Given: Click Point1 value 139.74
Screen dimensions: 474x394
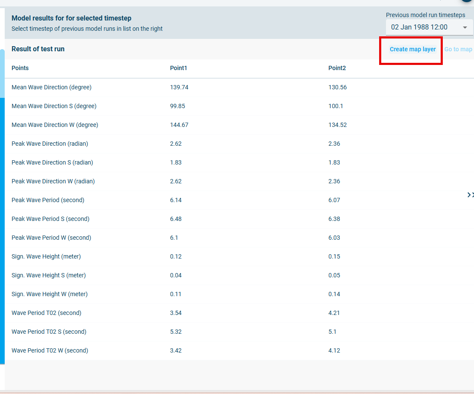Looking at the screenshot, I should (179, 87).
